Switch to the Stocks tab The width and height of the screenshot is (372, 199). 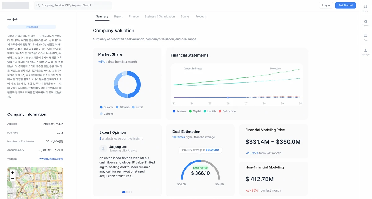185,16
